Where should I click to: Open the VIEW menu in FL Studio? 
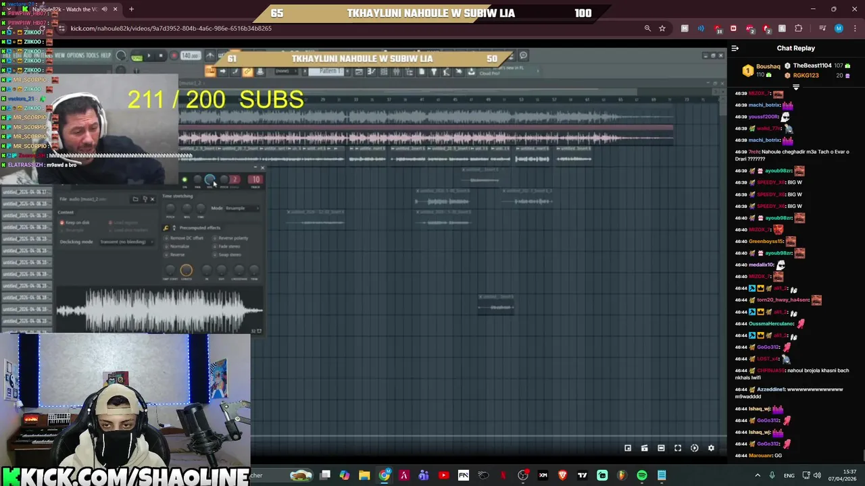[x=60, y=55]
